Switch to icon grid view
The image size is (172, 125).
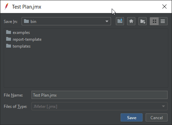(154, 21)
